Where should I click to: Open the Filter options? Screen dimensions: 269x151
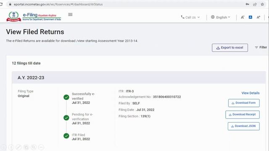click(x=261, y=47)
